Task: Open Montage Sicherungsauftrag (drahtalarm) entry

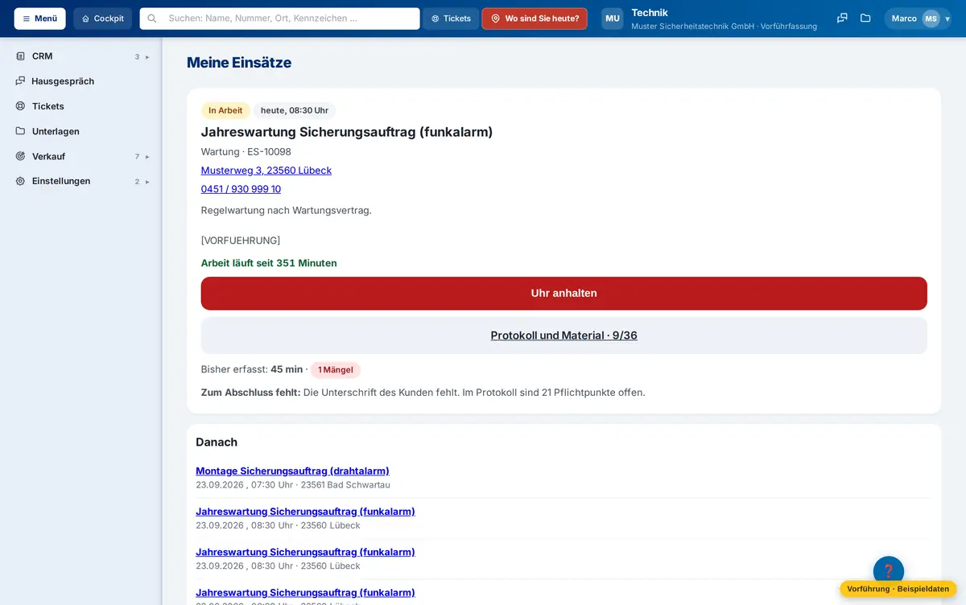Action: click(292, 471)
